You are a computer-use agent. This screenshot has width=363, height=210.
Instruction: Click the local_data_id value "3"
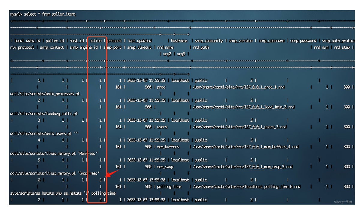(39, 120)
